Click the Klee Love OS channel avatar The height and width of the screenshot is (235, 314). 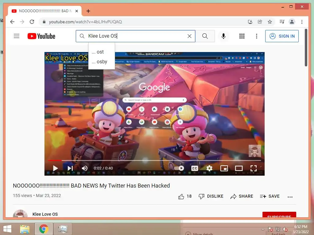click(20, 214)
